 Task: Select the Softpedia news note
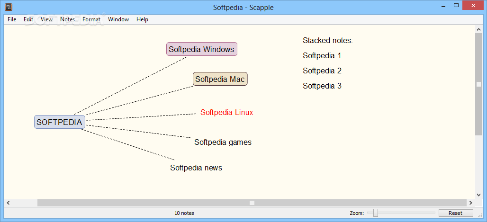[x=196, y=168]
